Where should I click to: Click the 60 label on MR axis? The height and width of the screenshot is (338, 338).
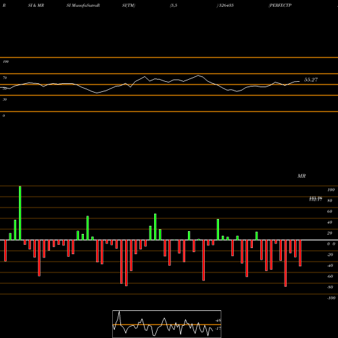coord(330,212)
